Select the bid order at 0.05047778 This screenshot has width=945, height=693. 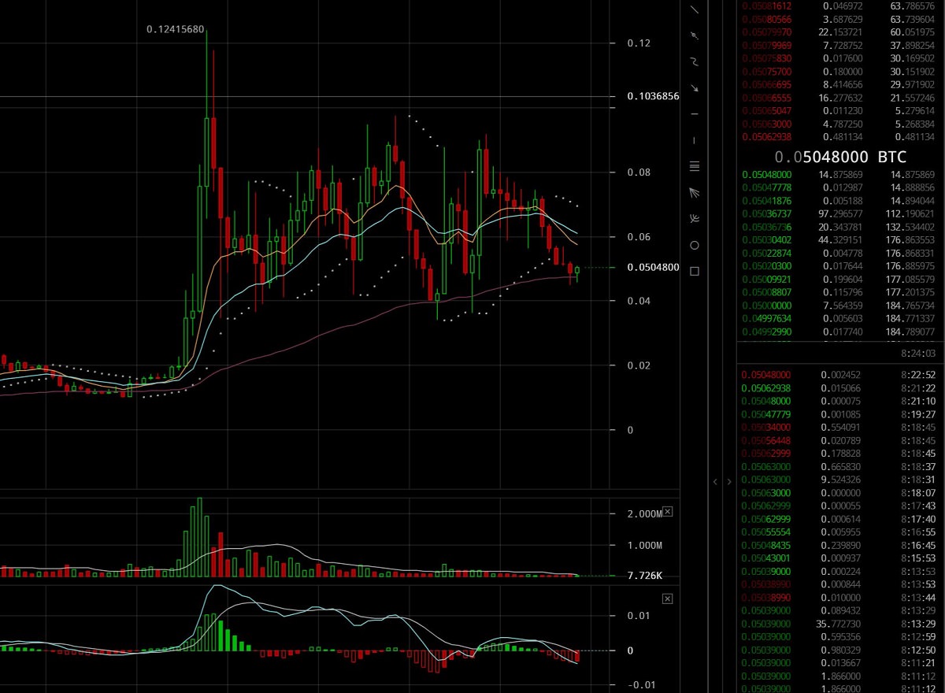(x=840, y=187)
